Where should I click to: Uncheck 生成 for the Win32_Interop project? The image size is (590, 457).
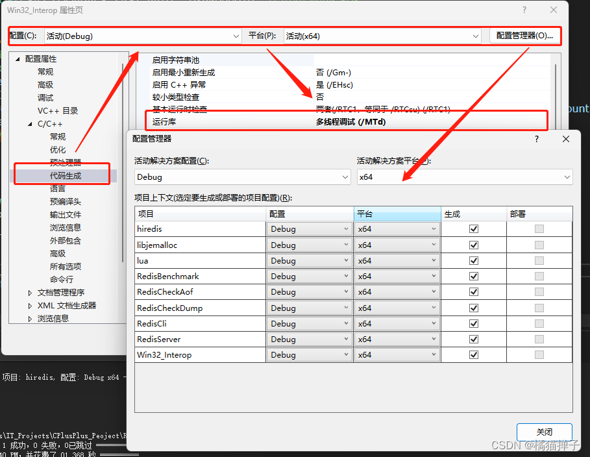473,354
